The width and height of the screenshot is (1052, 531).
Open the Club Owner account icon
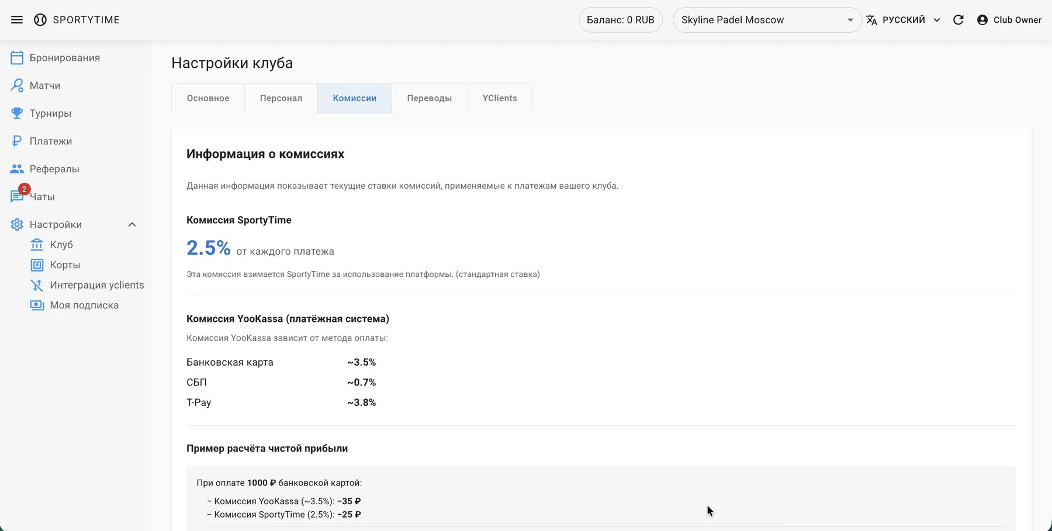[982, 20]
